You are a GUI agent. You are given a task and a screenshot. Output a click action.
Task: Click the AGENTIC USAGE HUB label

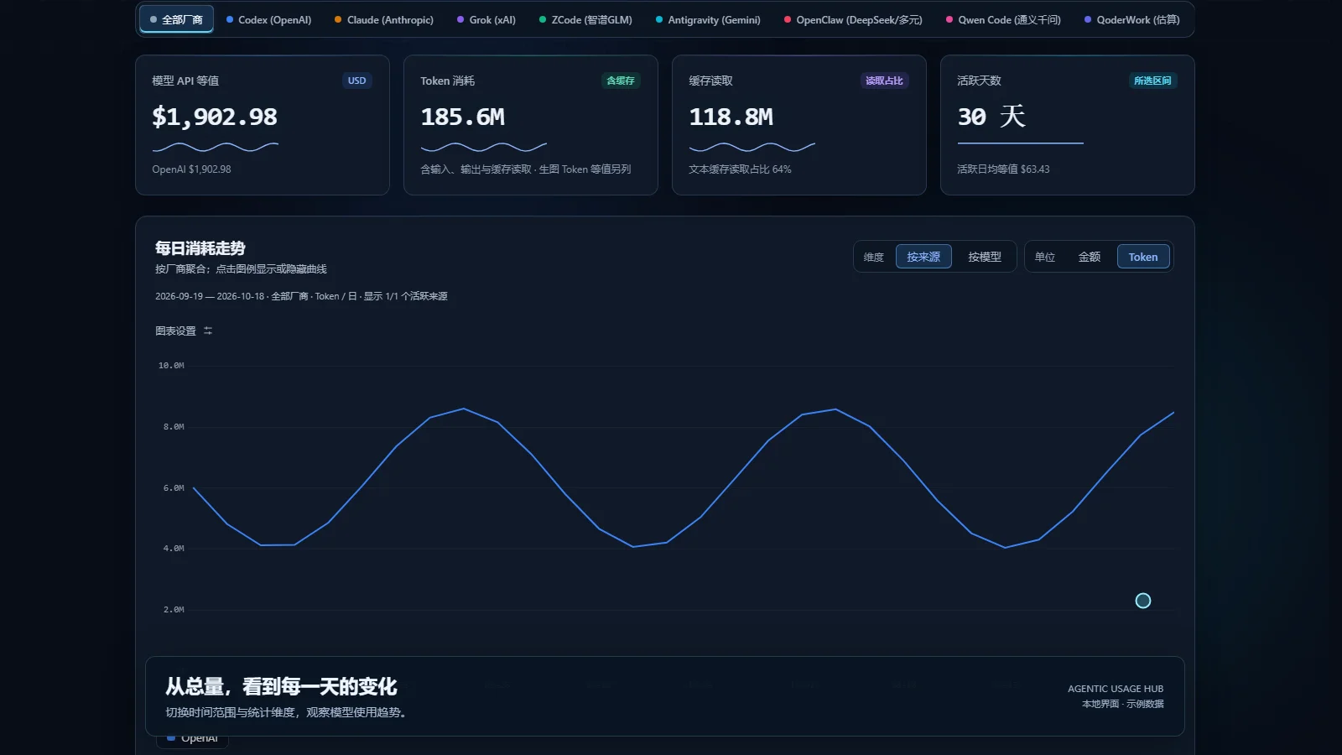(1116, 689)
